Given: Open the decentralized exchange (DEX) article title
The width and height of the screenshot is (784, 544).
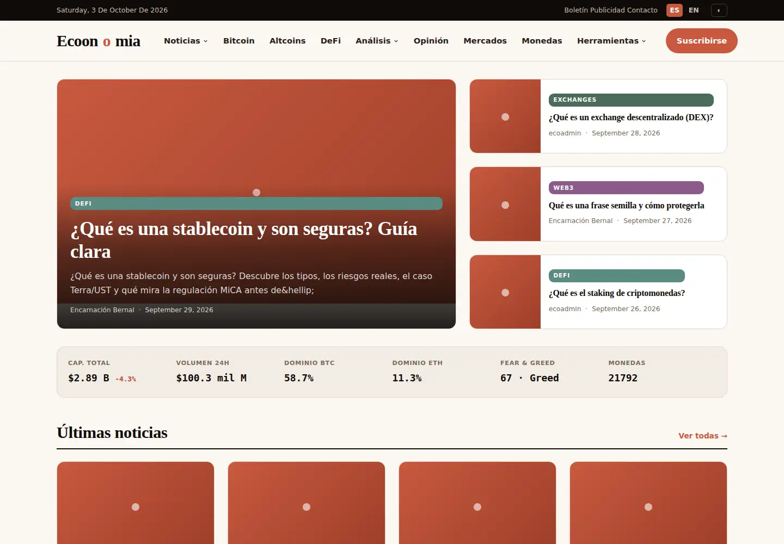Looking at the screenshot, I should 631,118.
